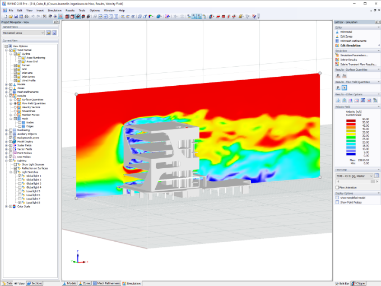
Task: Click the New file toolbar icon
Action: tap(6, 16)
